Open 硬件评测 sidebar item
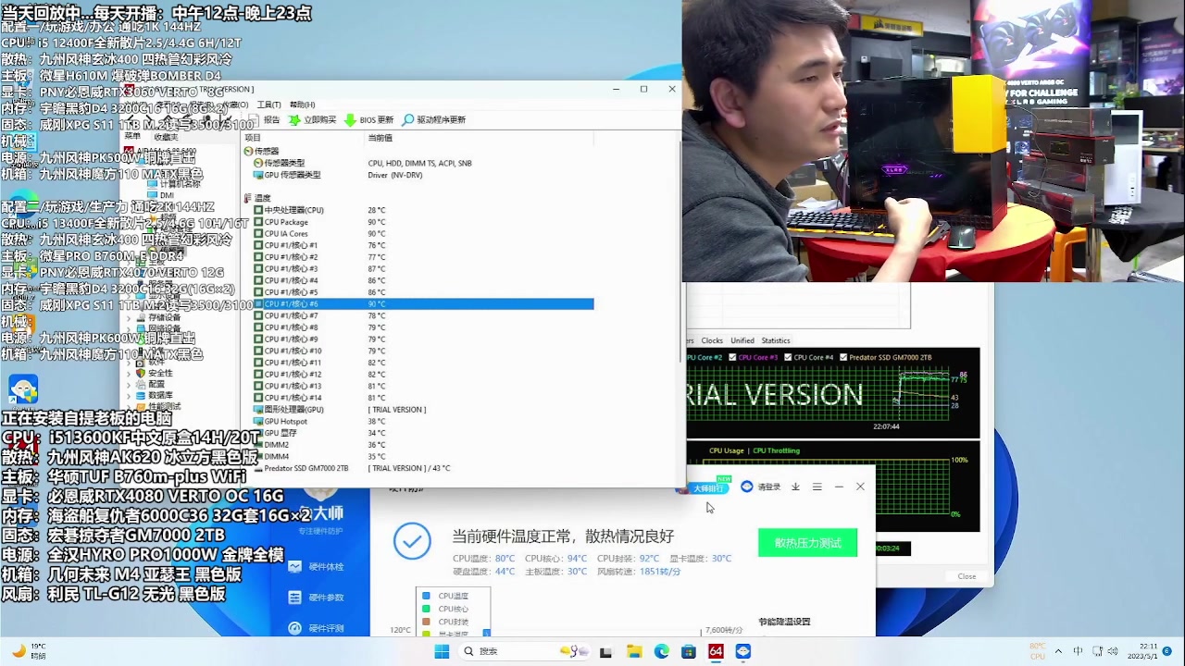This screenshot has width=1185, height=666. pos(317,628)
